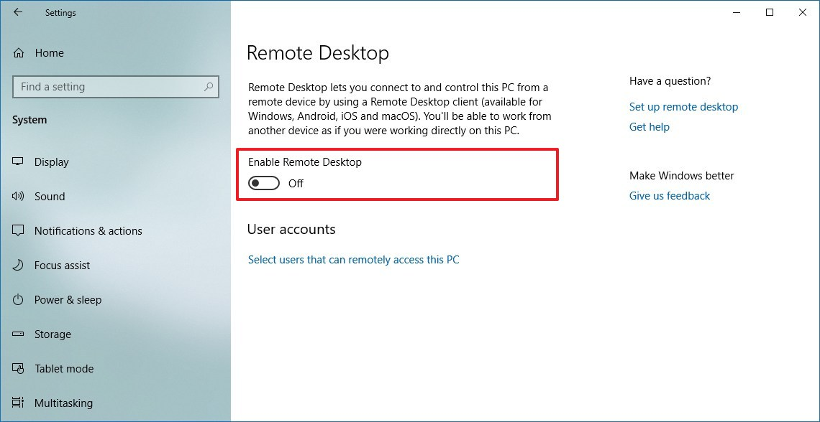Screen dimensions: 820x422
Task: Click the Storage drive icon
Action: pos(18,334)
